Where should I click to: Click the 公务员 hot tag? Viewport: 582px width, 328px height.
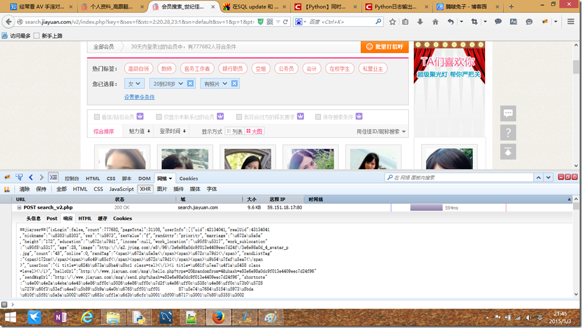coord(286,68)
